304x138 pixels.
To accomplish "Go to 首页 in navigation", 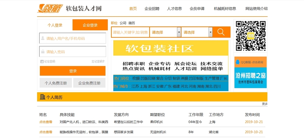I will 133,8.
